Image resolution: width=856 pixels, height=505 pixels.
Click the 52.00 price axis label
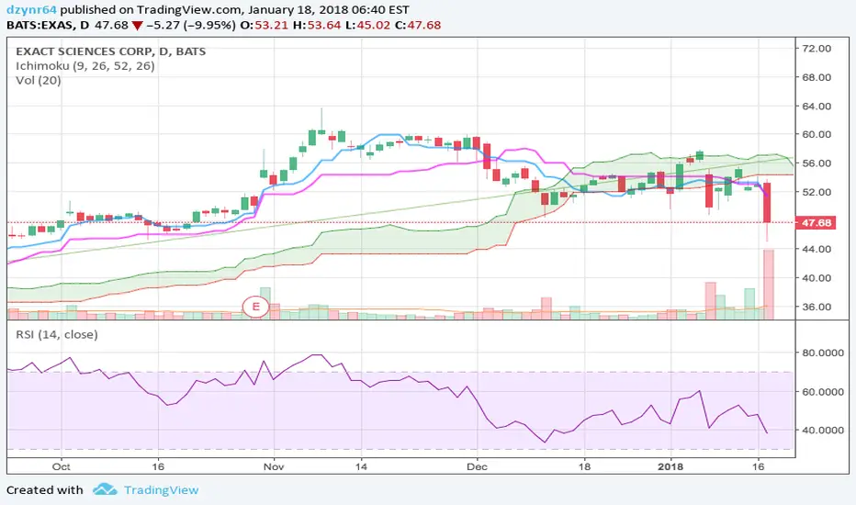[817, 192]
